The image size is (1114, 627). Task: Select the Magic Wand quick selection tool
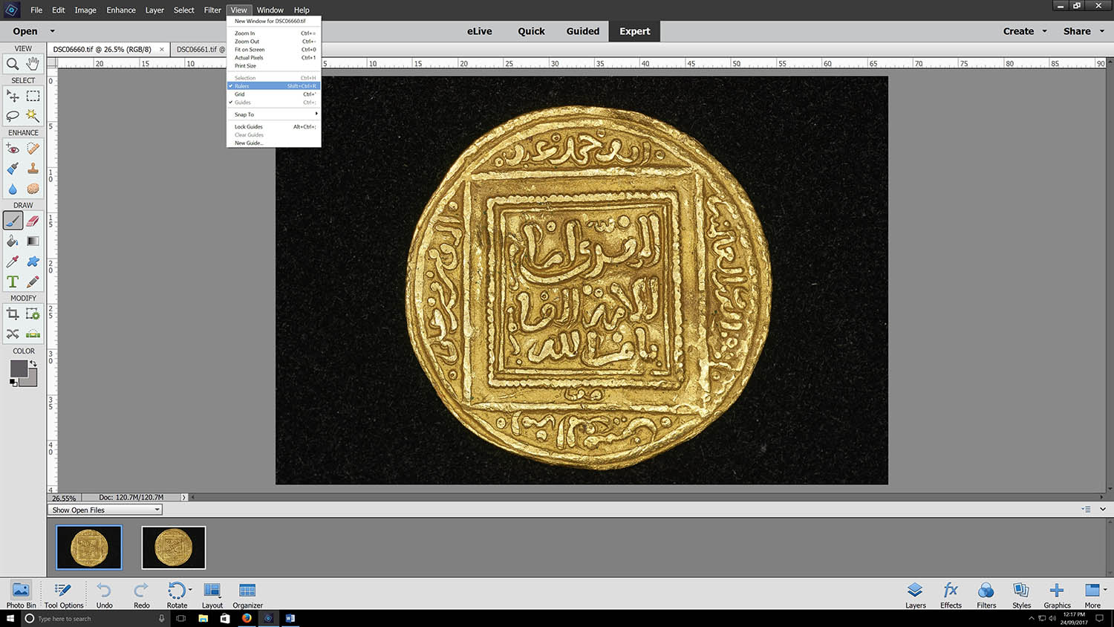(33, 116)
